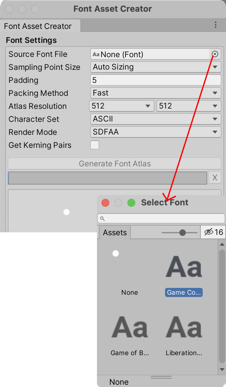
Task: Click the search magnifier icon in Select Font
Action: [102, 219]
